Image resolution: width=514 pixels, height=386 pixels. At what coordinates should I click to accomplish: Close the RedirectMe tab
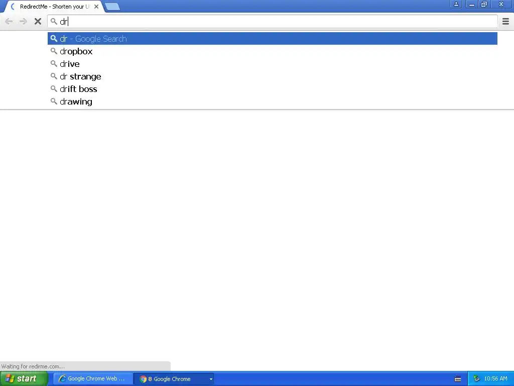point(96,6)
